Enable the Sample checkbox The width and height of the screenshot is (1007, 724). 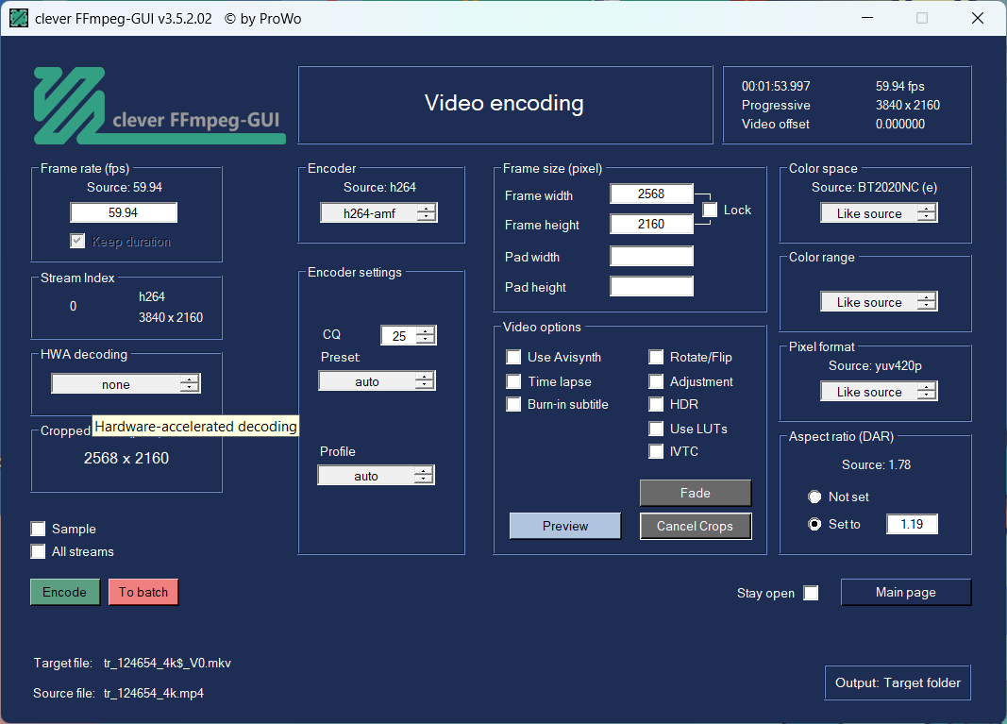38,529
